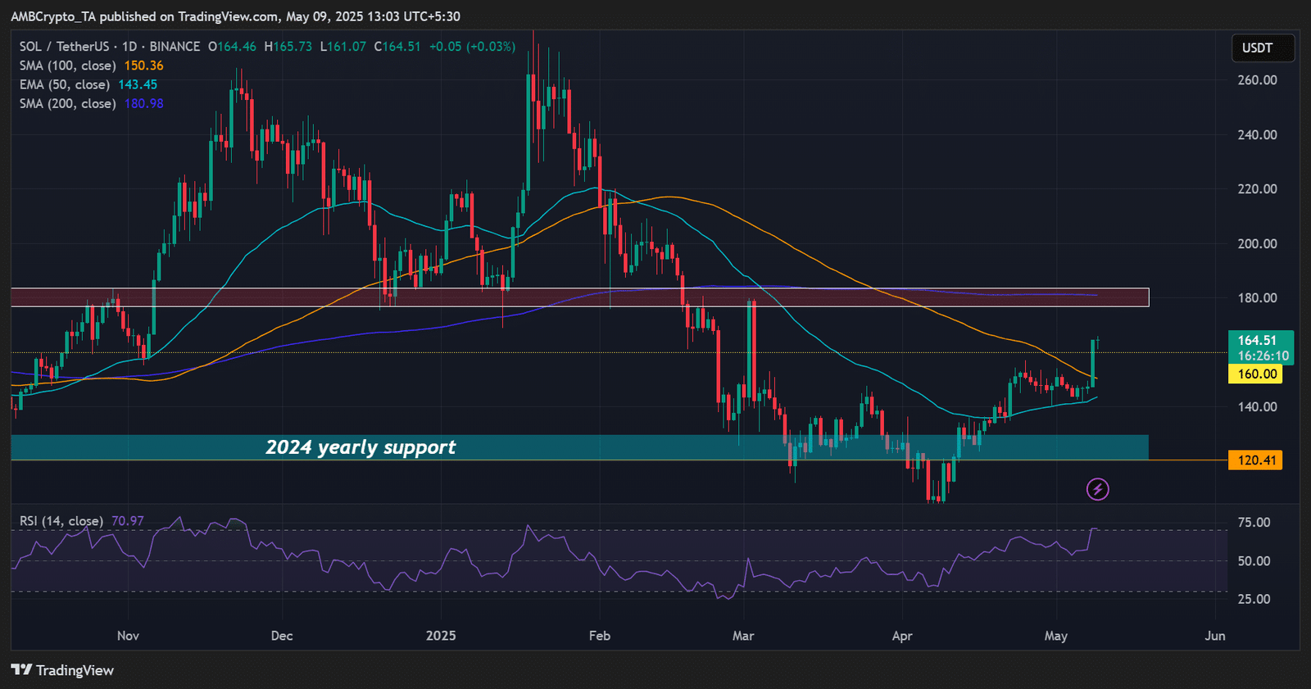Click the Feb label on time axis
Screen dimensions: 1311x689
pyautogui.click(x=600, y=636)
